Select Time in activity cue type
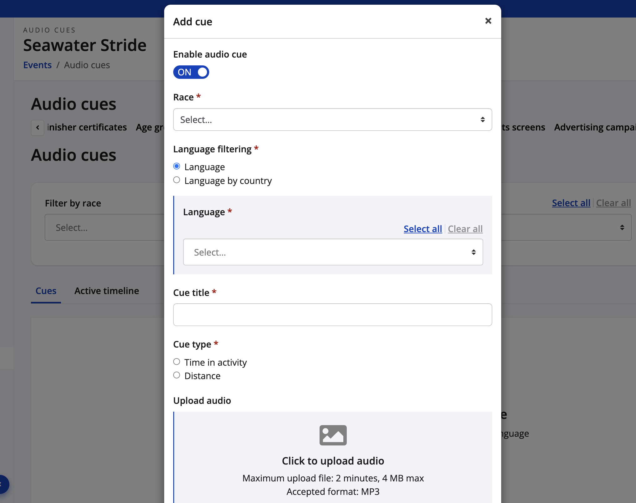This screenshot has width=636, height=503. tap(177, 362)
